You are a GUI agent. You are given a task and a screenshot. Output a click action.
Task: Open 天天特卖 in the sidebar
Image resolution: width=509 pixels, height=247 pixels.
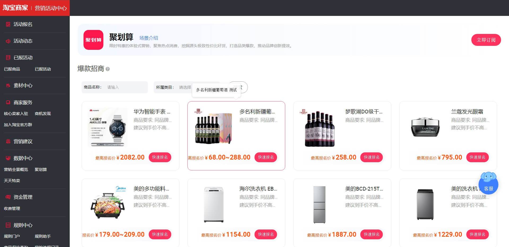point(12,181)
